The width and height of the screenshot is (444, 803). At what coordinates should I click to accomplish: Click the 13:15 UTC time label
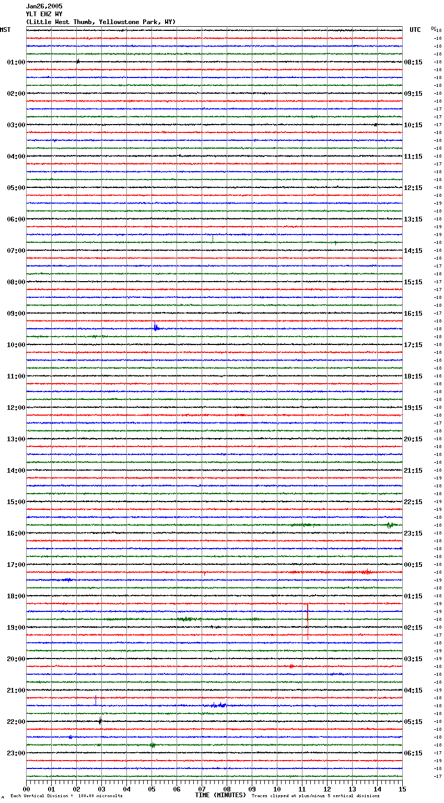[413, 219]
